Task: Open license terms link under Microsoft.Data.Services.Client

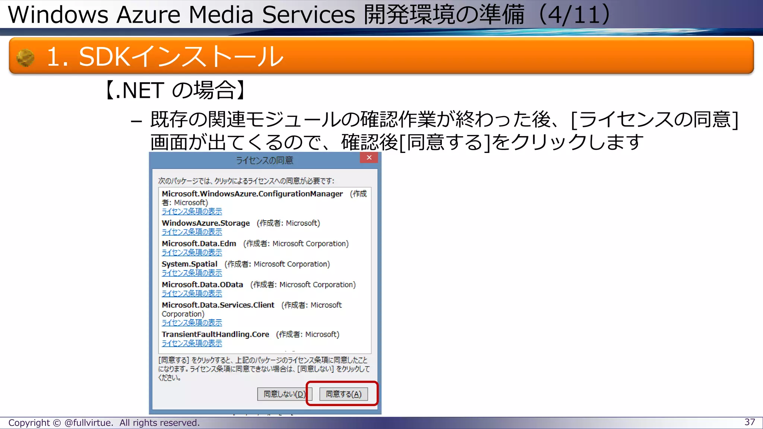Action: 192,323
